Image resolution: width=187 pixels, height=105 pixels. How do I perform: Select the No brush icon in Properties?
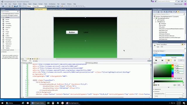[156, 60]
